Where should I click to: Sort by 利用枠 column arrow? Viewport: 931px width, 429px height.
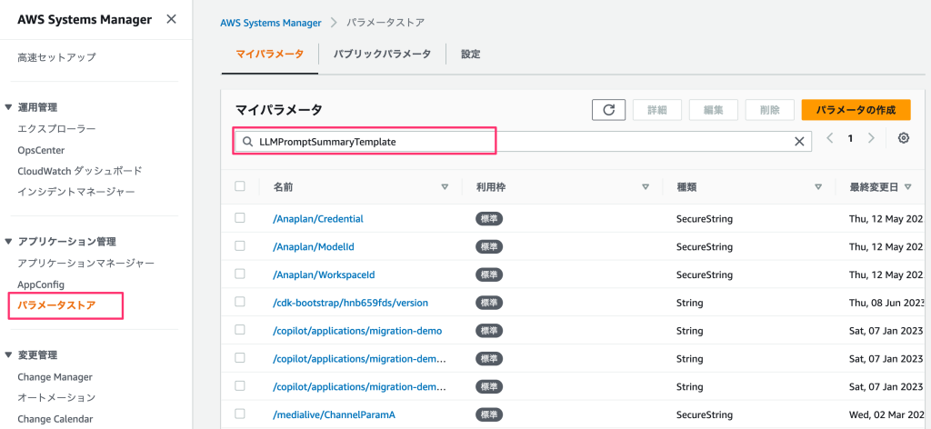(646, 187)
